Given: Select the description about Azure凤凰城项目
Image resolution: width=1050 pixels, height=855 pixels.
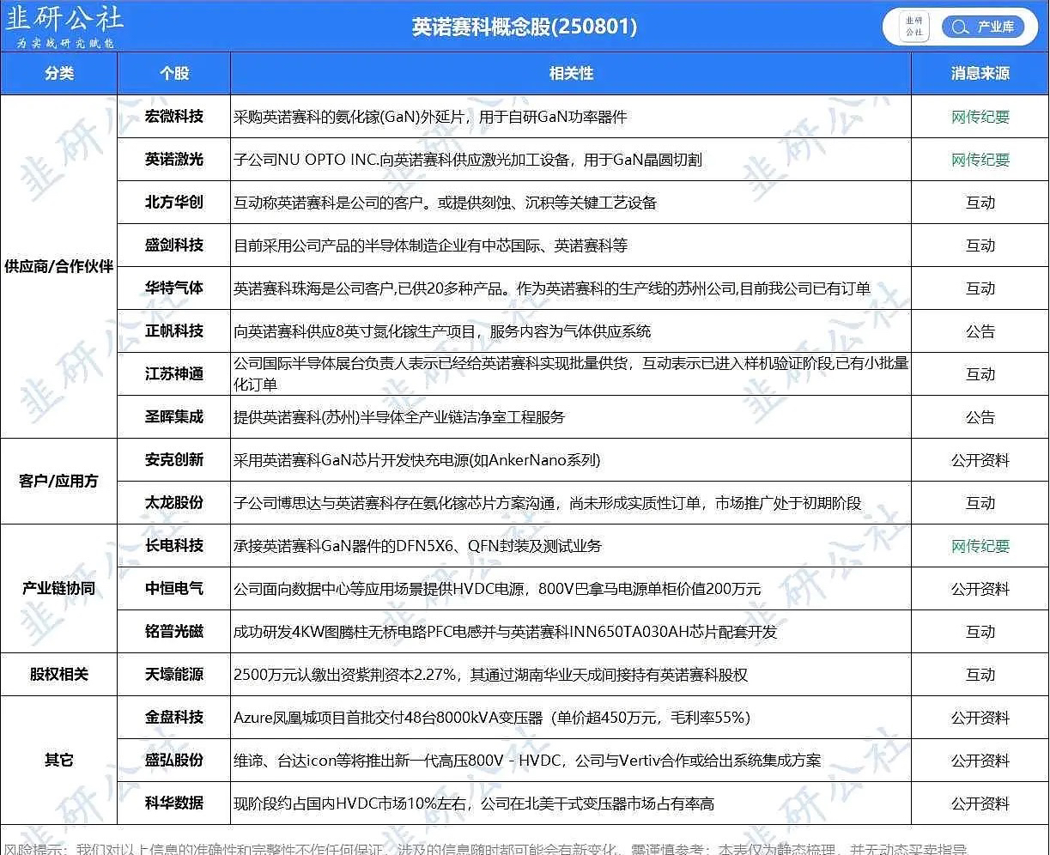Looking at the screenshot, I should point(492,718).
